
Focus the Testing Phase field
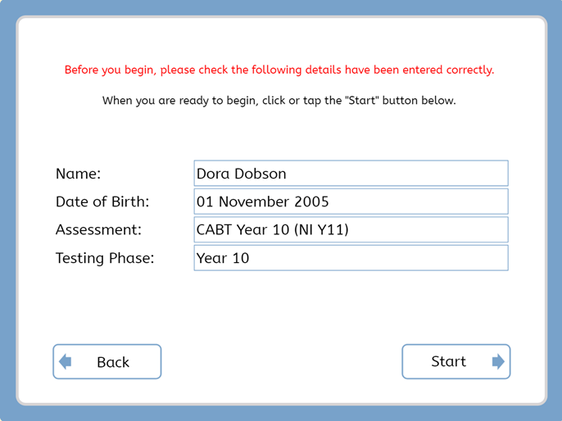coord(351,258)
